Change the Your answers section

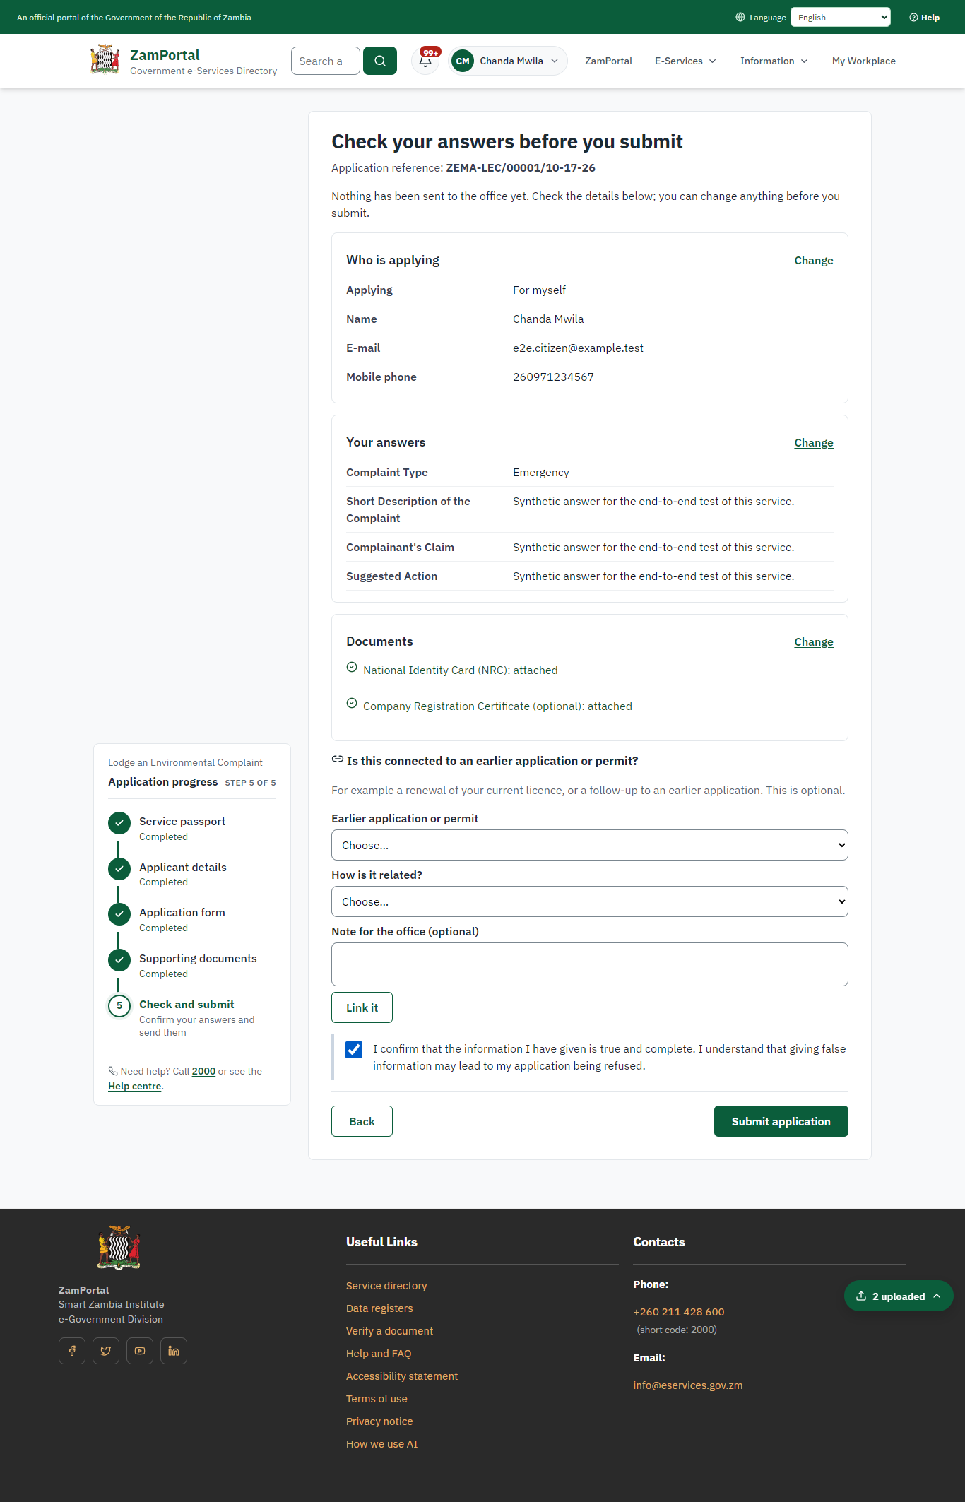(814, 443)
